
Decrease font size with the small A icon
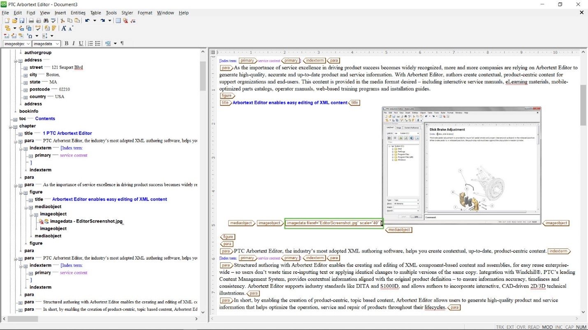[x=71, y=29]
